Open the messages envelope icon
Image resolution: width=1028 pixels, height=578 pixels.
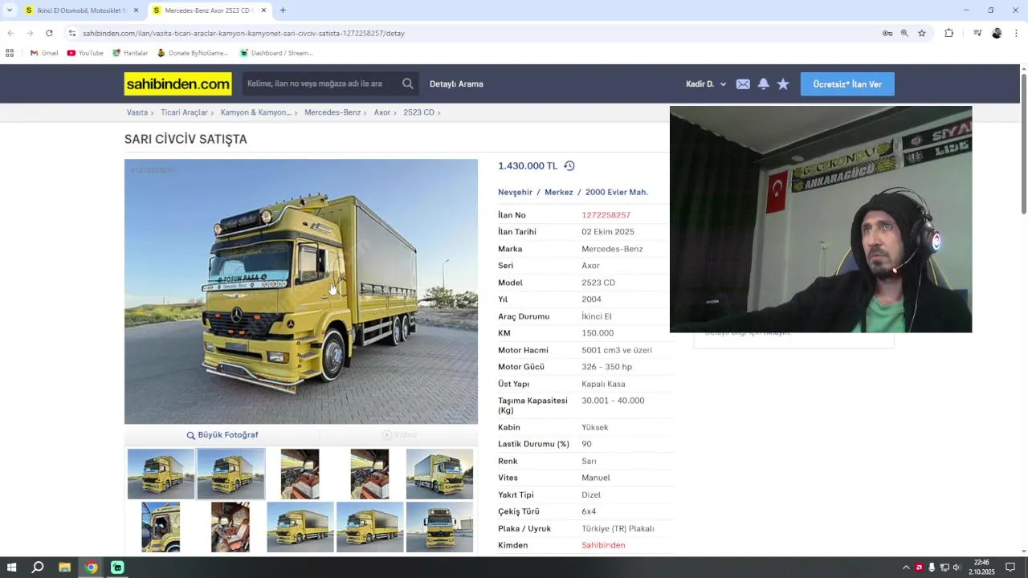(x=743, y=84)
